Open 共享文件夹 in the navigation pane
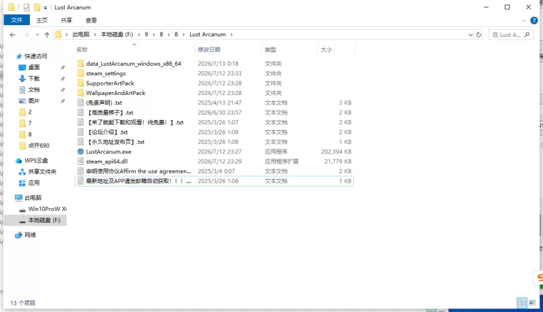 (x=42, y=172)
